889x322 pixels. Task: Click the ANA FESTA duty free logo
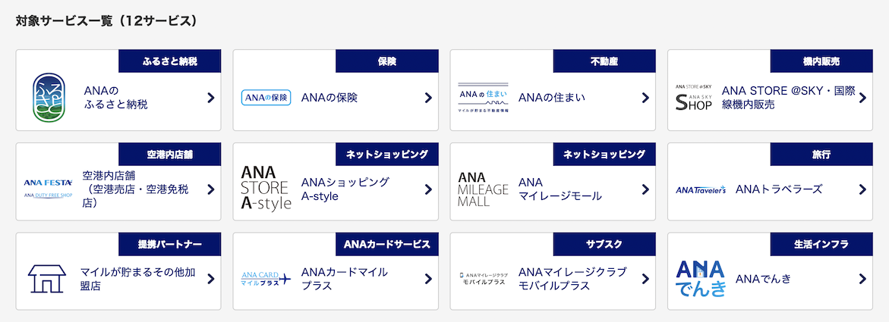[x=49, y=189]
